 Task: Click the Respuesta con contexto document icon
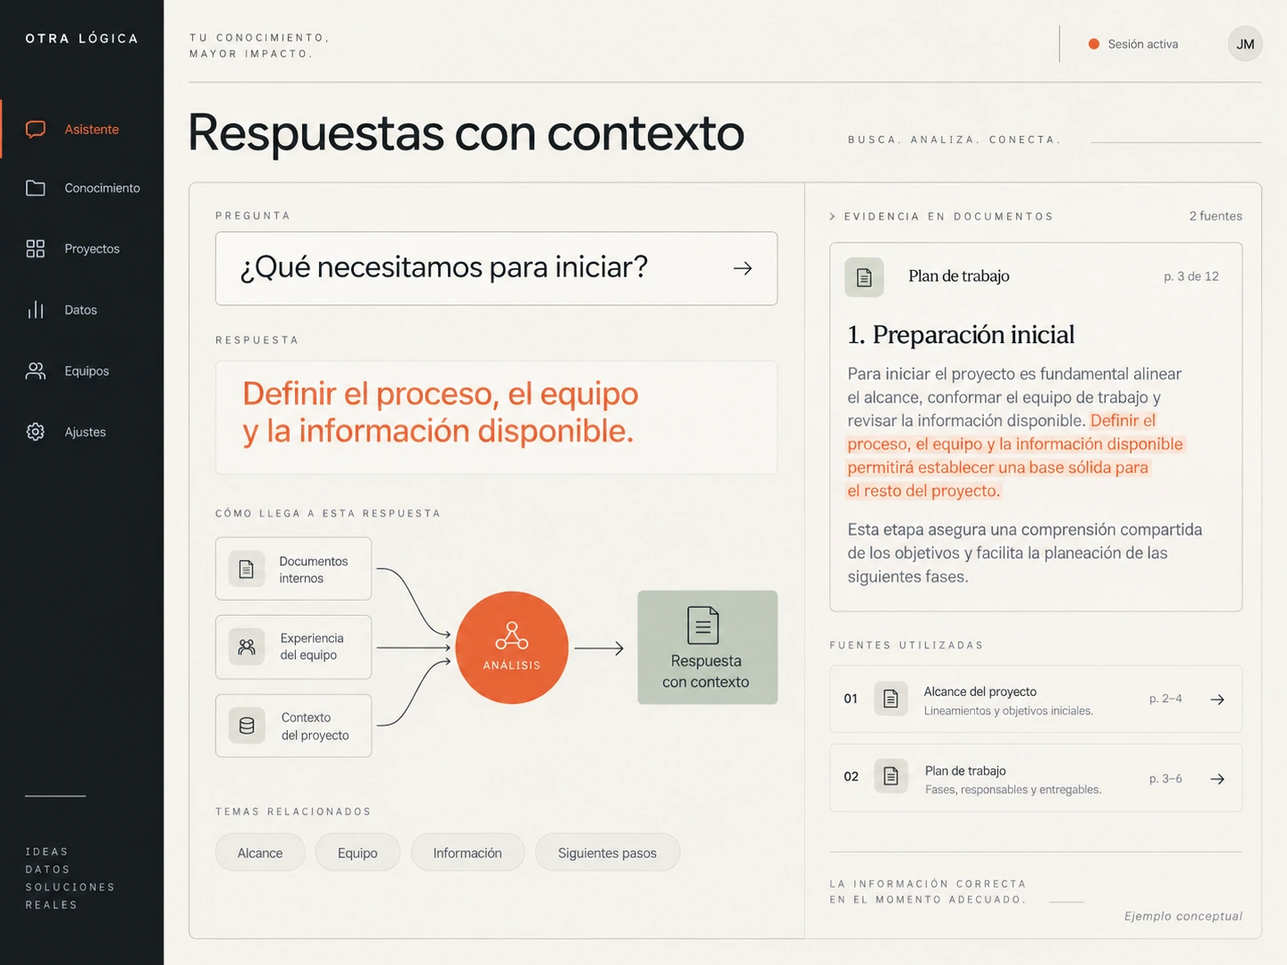[x=703, y=626]
